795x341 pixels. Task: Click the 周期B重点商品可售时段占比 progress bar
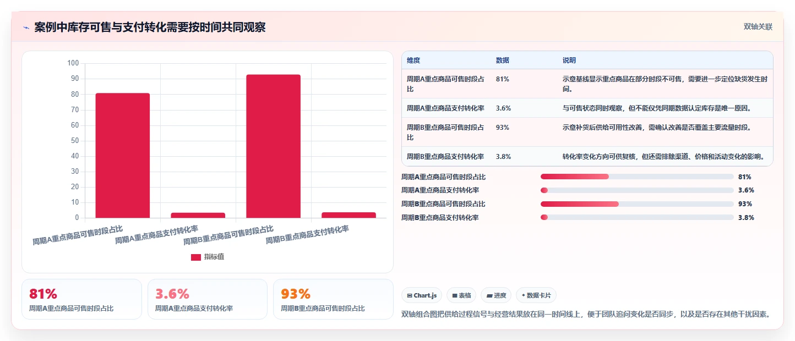(x=637, y=204)
